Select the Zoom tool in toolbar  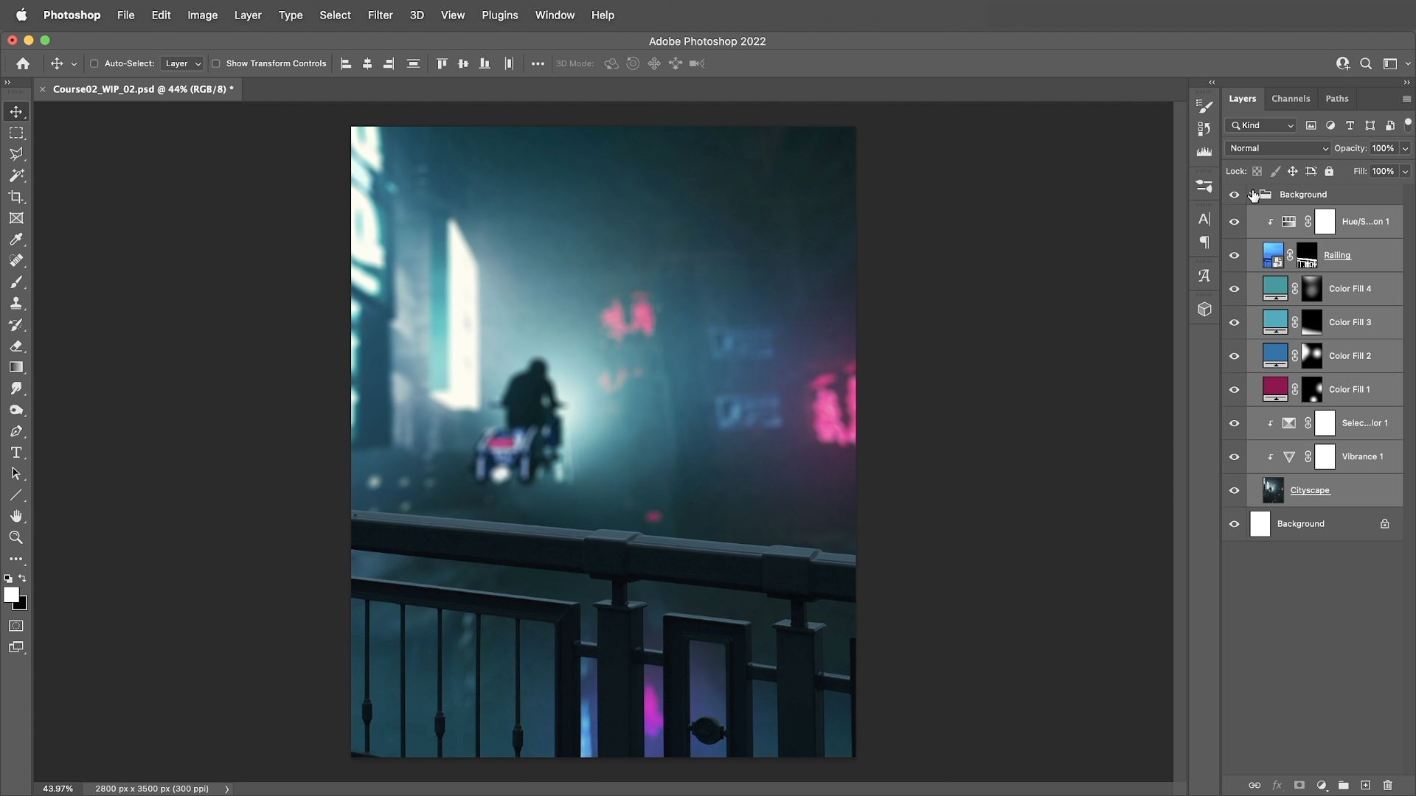click(x=16, y=537)
